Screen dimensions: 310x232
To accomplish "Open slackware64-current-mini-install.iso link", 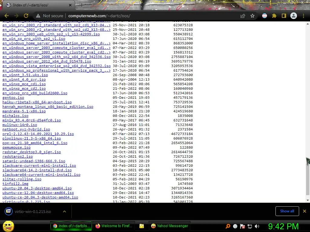I will pos(41,175).
